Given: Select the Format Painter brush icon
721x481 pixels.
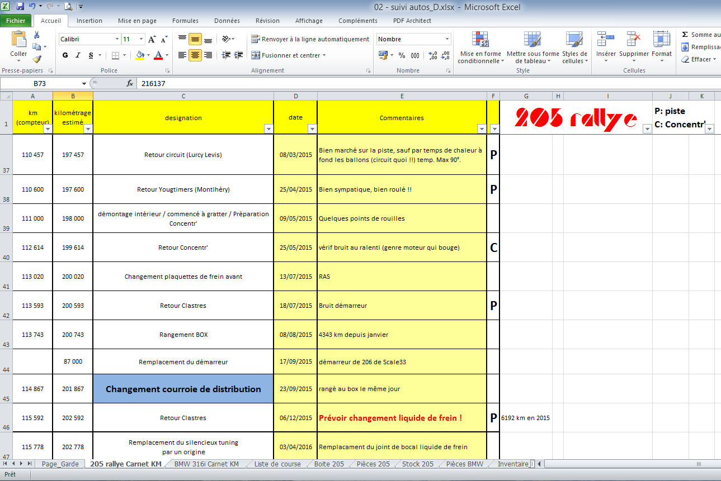Looking at the screenshot, I should [x=37, y=59].
